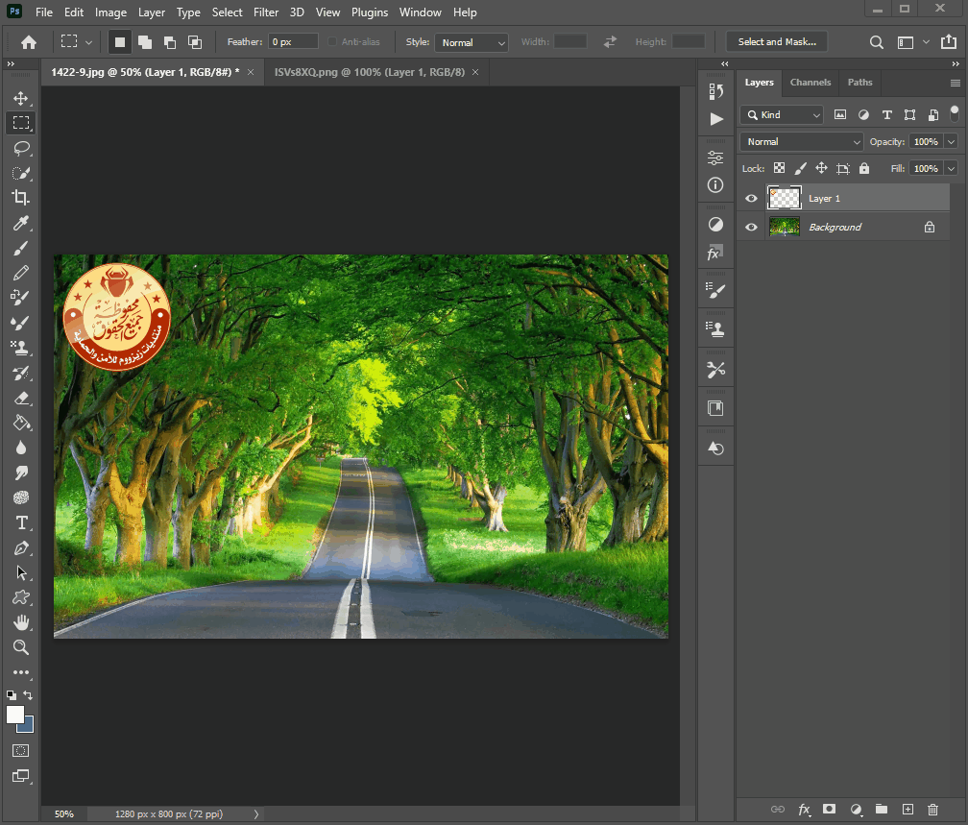Select the Lasso tool
Image resolution: width=968 pixels, height=825 pixels.
(x=21, y=148)
